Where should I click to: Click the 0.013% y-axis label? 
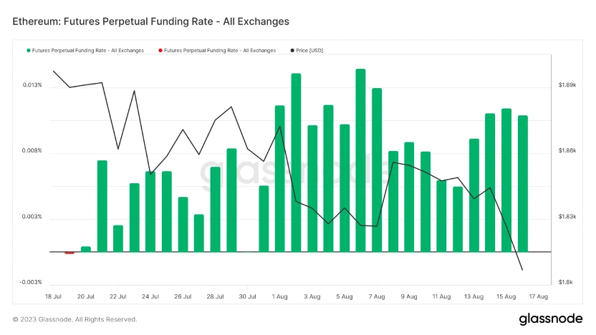point(33,85)
